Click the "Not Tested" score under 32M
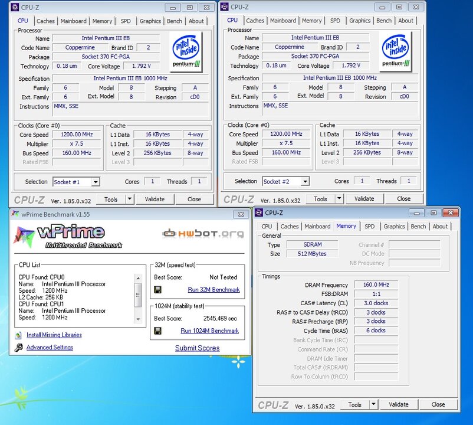 pyautogui.click(x=223, y=277)
